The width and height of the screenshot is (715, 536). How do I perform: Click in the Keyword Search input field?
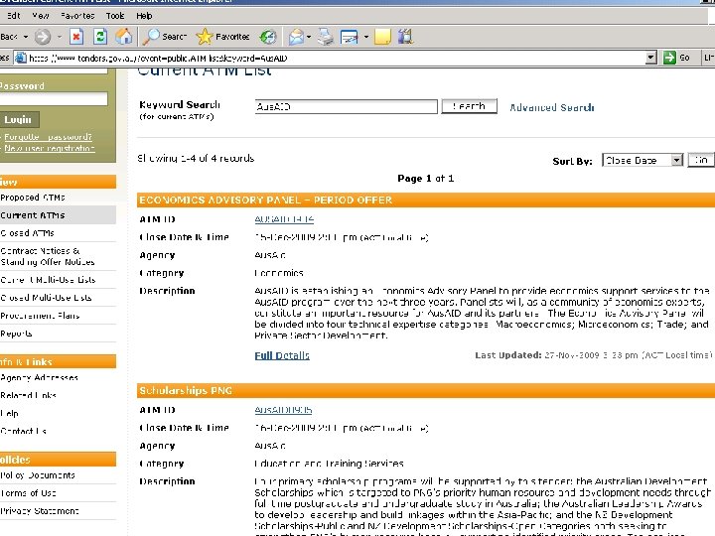coord(347,106)
